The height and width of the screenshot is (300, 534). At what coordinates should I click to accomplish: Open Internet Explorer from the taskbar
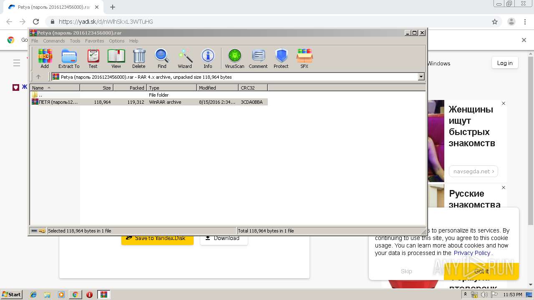pyautogui.click(x=34, y=295)
